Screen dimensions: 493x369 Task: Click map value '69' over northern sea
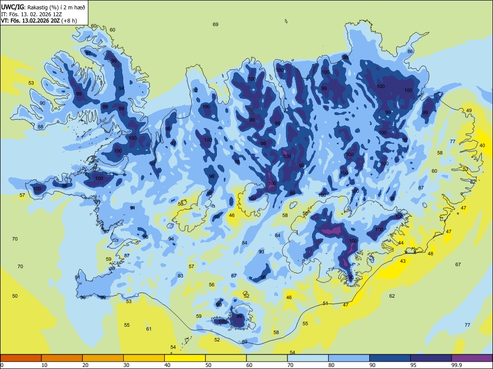pos(215,25)
